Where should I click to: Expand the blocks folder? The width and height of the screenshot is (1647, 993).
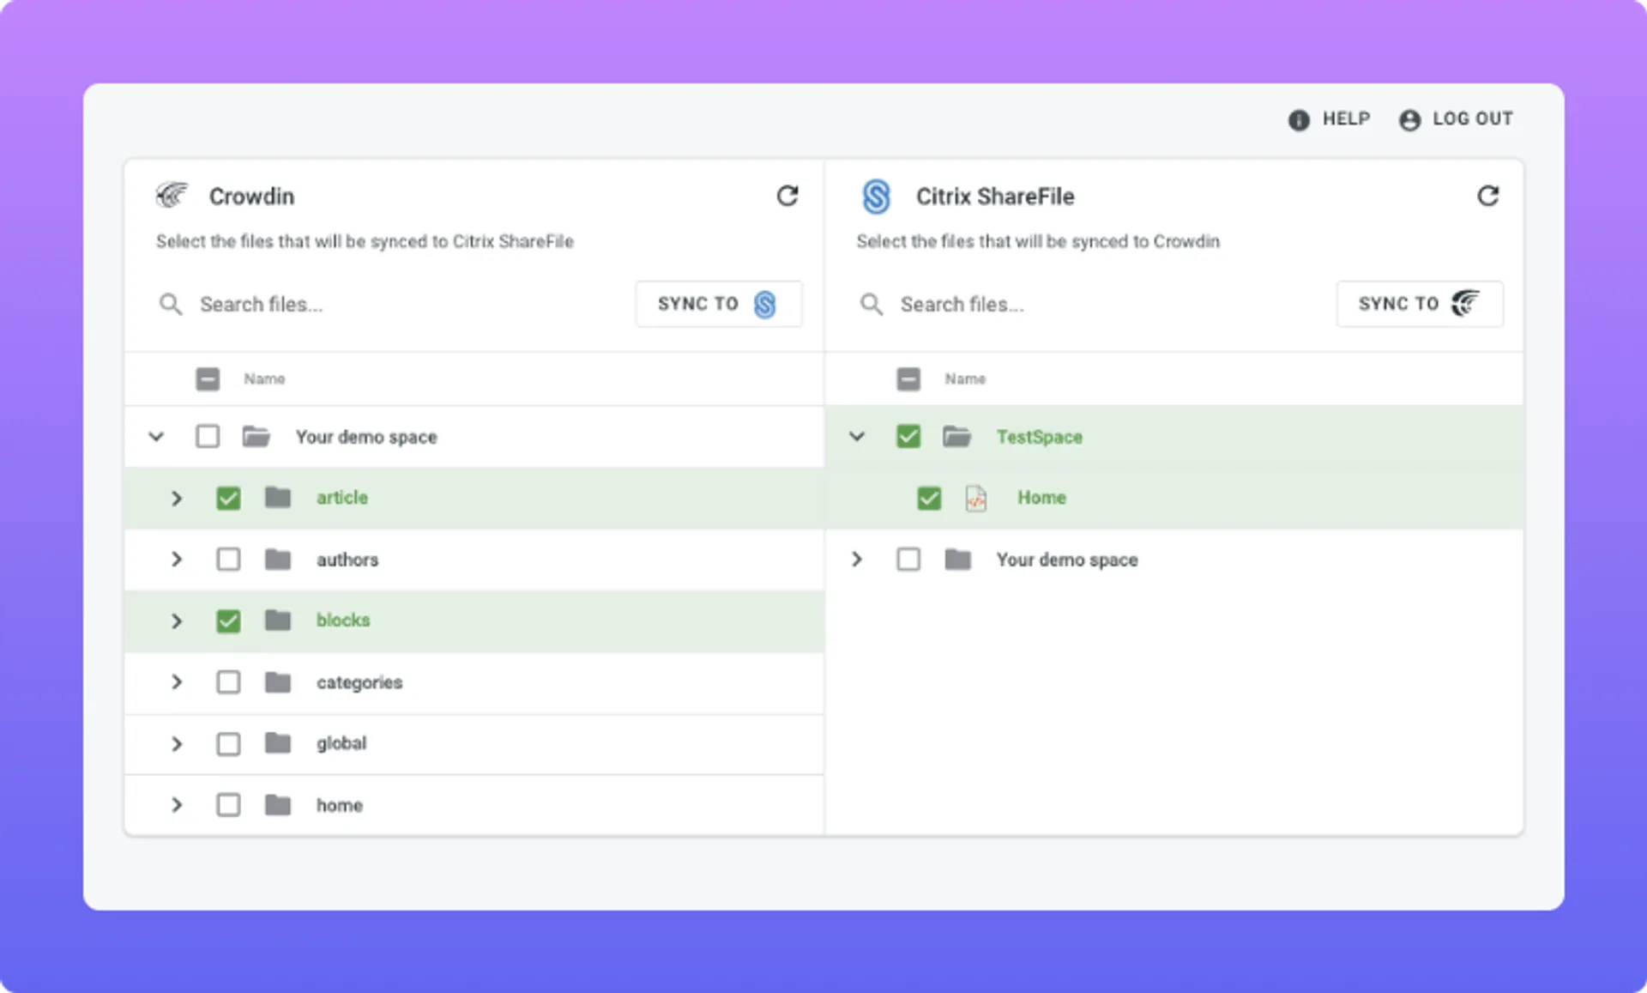pos(177,621)
